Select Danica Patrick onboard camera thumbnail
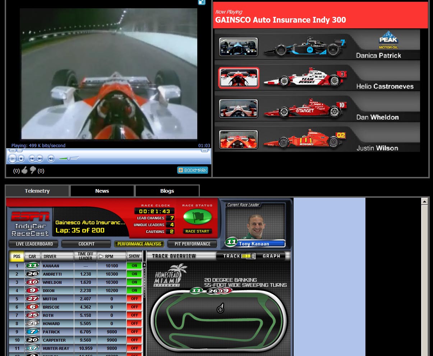The height and width of the screenshot is (356, 433). [x=239, y=47]
